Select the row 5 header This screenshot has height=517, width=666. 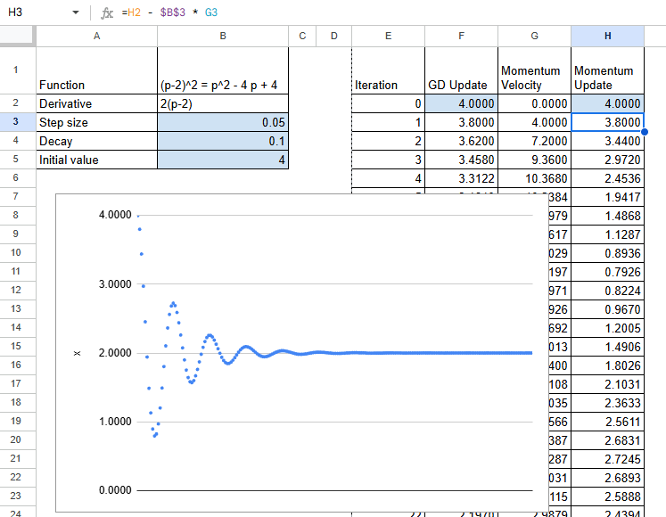tap(17, 160)
